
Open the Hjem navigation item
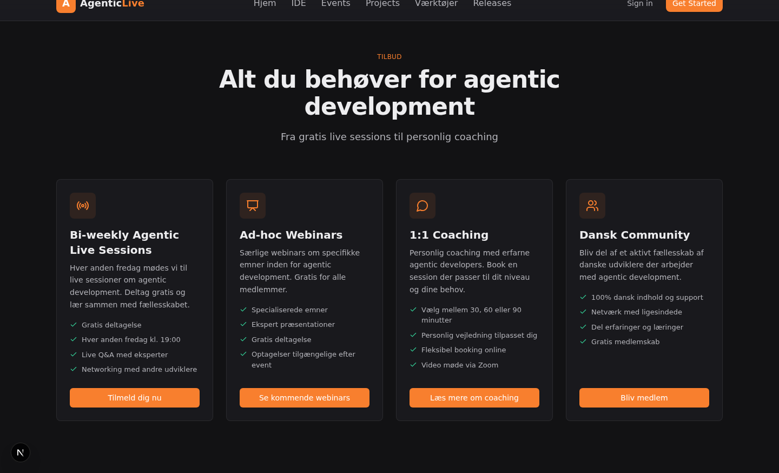265,4
